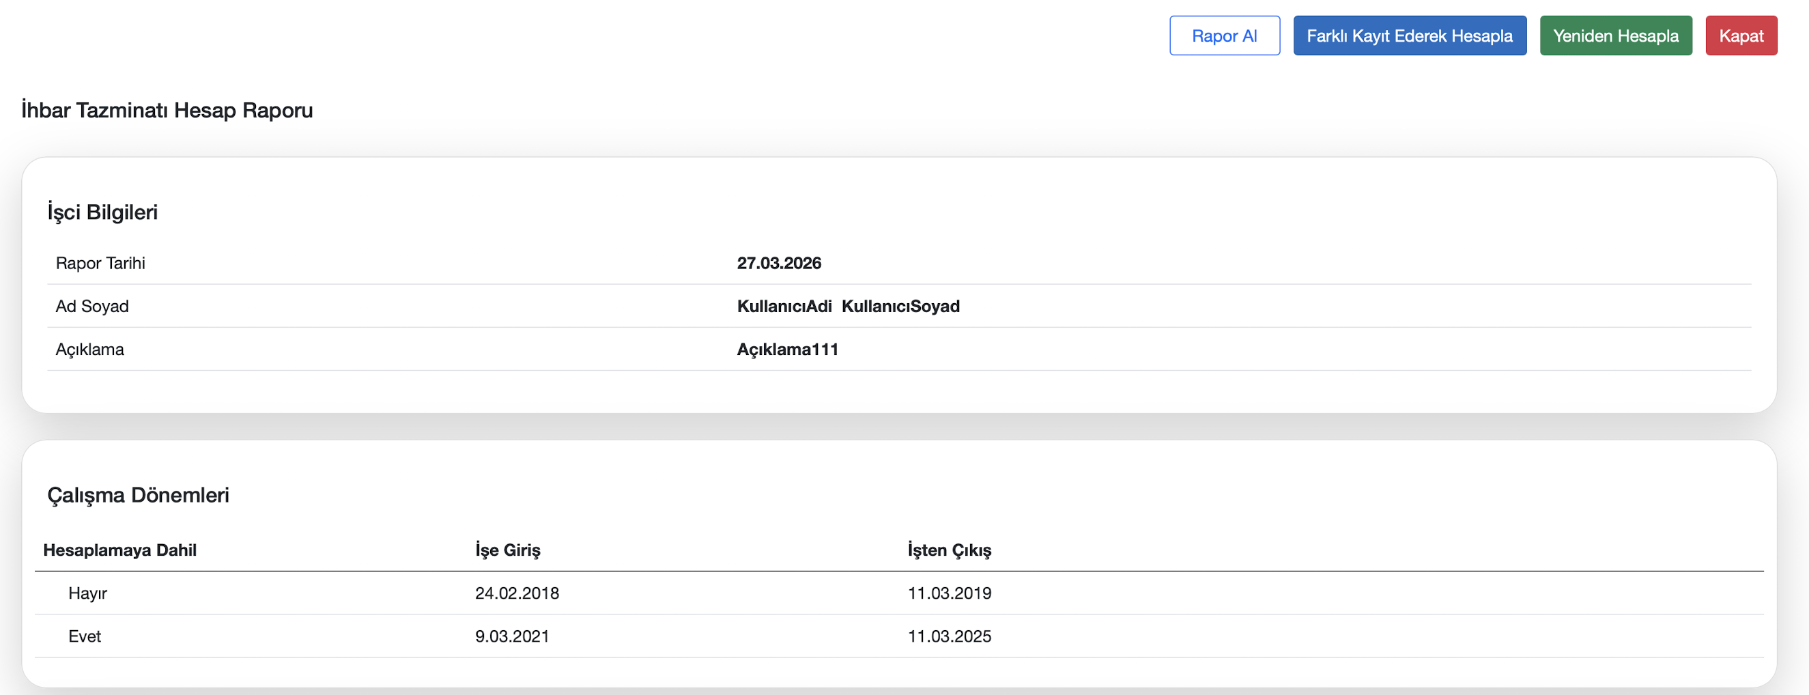Screen dimensions: 1809x695
Task: Click the 11.03.2025 exit date cell
Action: pyautogui.click(x=949, y=636)
